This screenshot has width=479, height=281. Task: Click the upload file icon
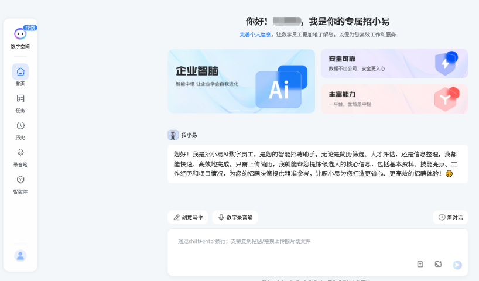pyautogui.click(x=420, y=264)
